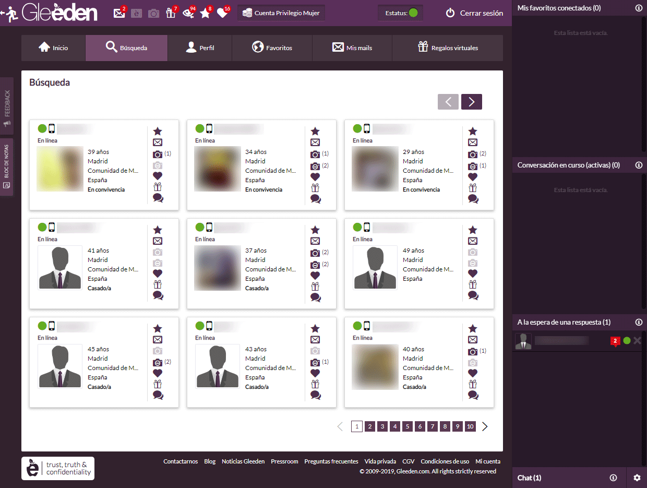Screen dimensions: 647x488
Task: Click Cuenta Privilegio Mujer button
Action: (x=281, y=13)
